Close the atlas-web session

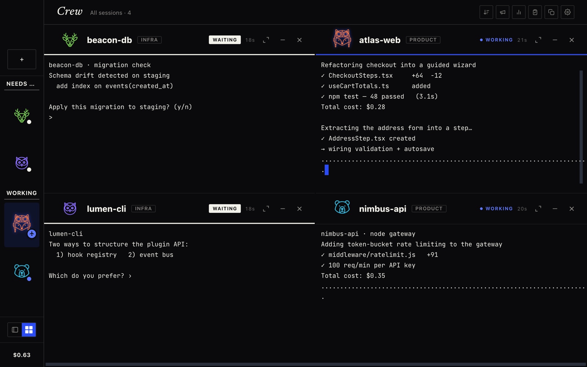click(x=572, y=40)
